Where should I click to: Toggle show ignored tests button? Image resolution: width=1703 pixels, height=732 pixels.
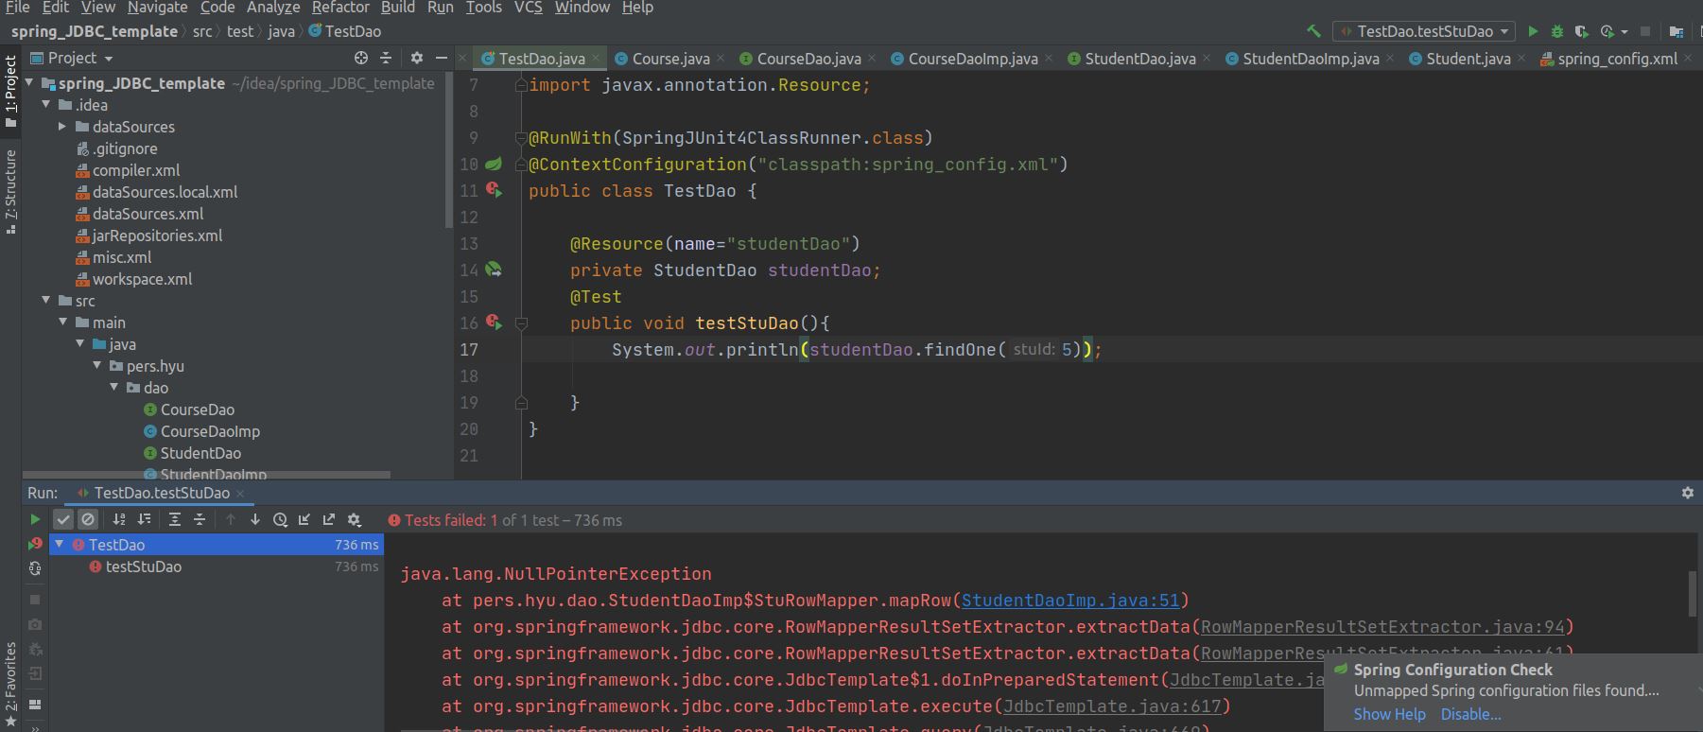88,519
